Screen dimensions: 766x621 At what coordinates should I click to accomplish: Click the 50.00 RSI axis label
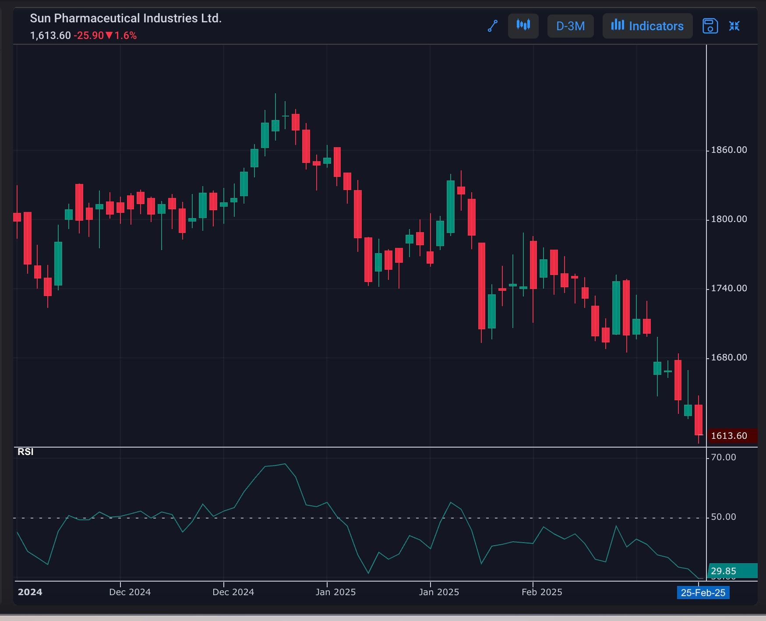click(724, 517)
